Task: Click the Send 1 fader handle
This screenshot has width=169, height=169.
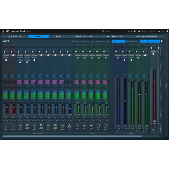Action: click(118, 108)
